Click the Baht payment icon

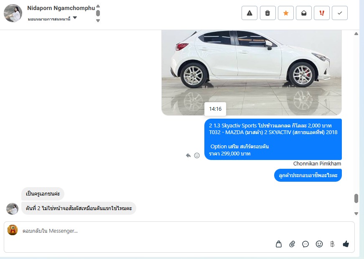tap(332, 244)
